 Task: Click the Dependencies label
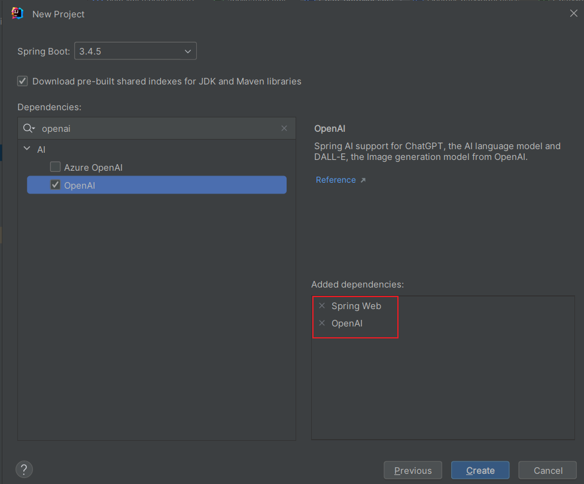[x=49, y=107]
